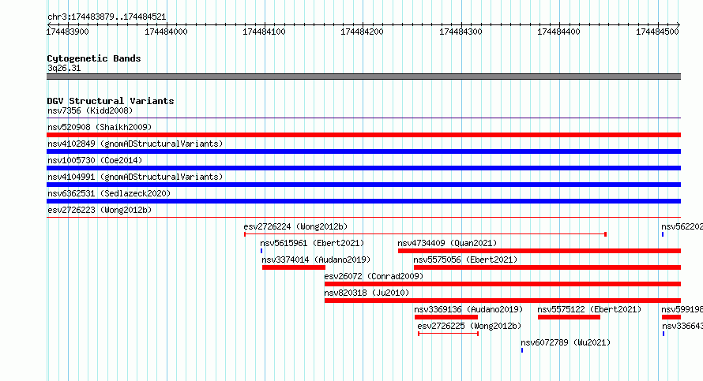Select the red bar of nsv3374014
This screenshot has height=381, width=703.
[x=294, y=267]
